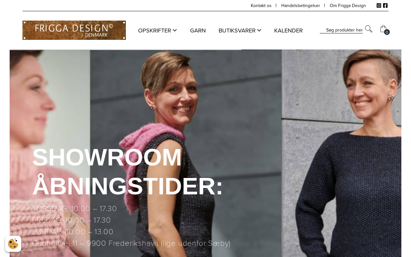Go to the GARN page
The width and height of the screenshot is (411, 257).
(x=198, y=31)
